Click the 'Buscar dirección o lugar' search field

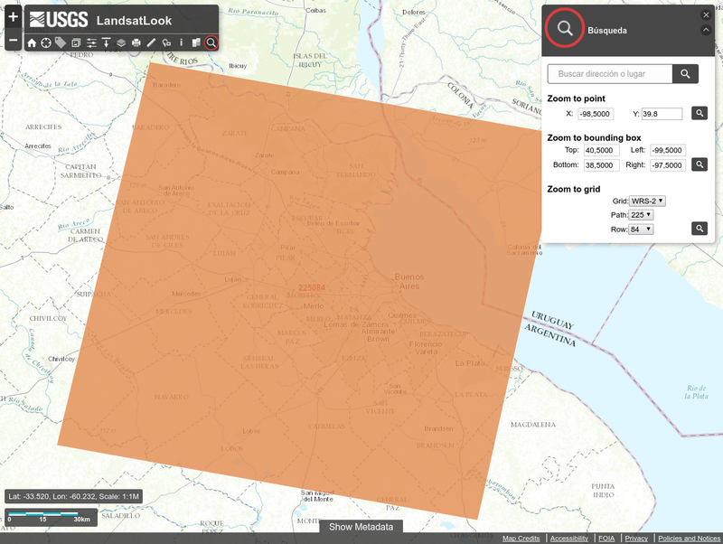610,74
